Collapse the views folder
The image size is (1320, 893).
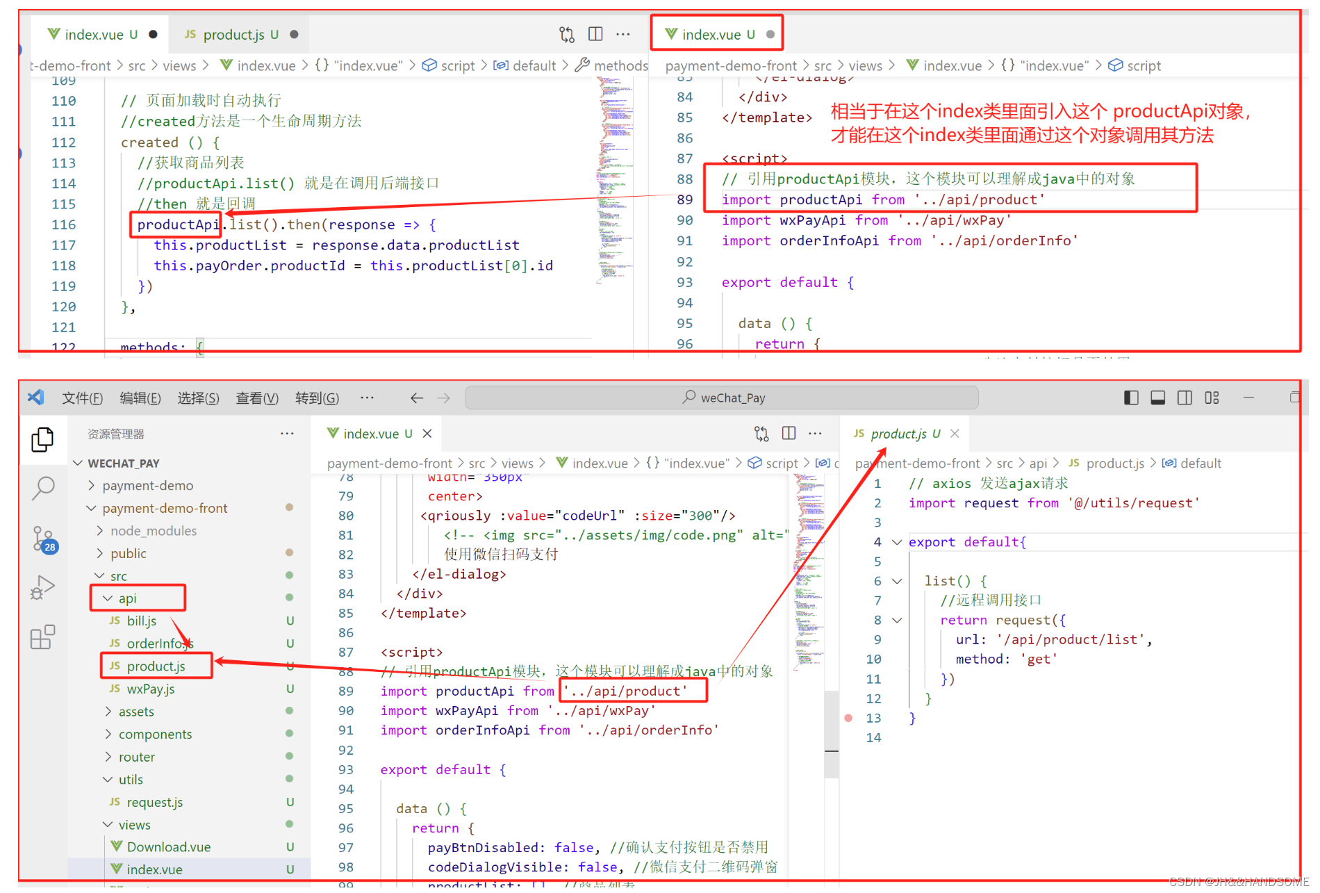point(108,824)
